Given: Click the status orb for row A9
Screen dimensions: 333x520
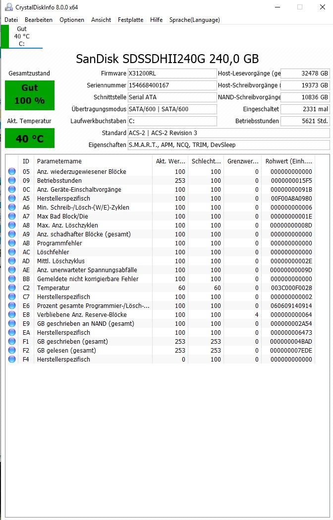Looking at the screenshot, I should pyautogui.click(x=12, y=234).
